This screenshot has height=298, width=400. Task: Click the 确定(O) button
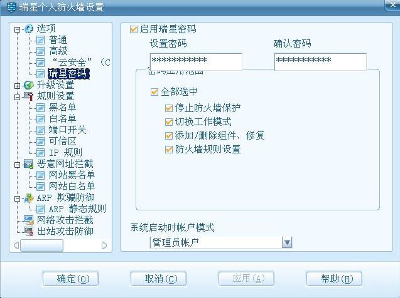[71, 279]
